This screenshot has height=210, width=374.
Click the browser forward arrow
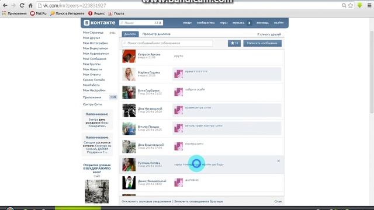click(13, 5)
